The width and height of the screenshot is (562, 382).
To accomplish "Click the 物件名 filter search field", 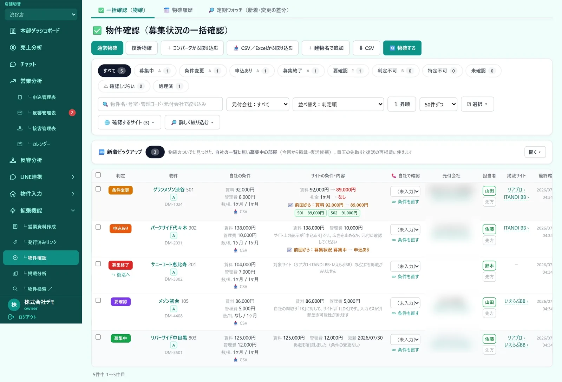I will pyautogui.click(x=161, y=104).
